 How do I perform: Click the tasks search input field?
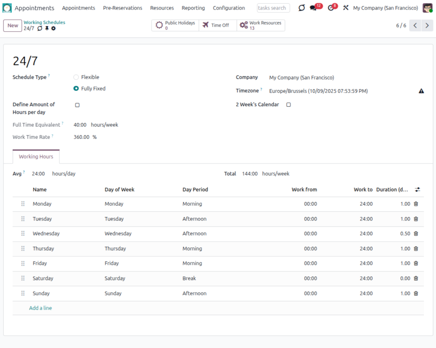pyautogui.click(x=273, y=8)
